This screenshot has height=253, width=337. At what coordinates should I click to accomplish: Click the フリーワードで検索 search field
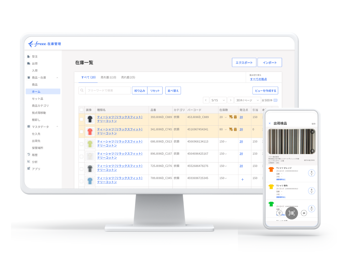coord(108,91)
